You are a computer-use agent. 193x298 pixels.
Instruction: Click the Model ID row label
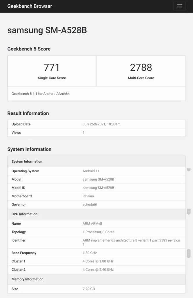18,188
